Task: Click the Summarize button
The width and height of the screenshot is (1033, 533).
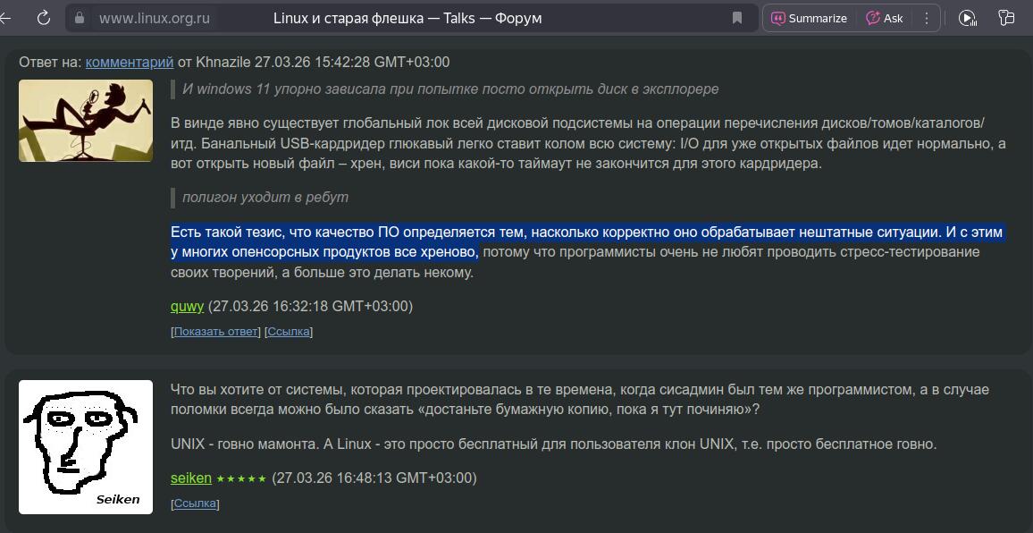Action: point(809,18)
